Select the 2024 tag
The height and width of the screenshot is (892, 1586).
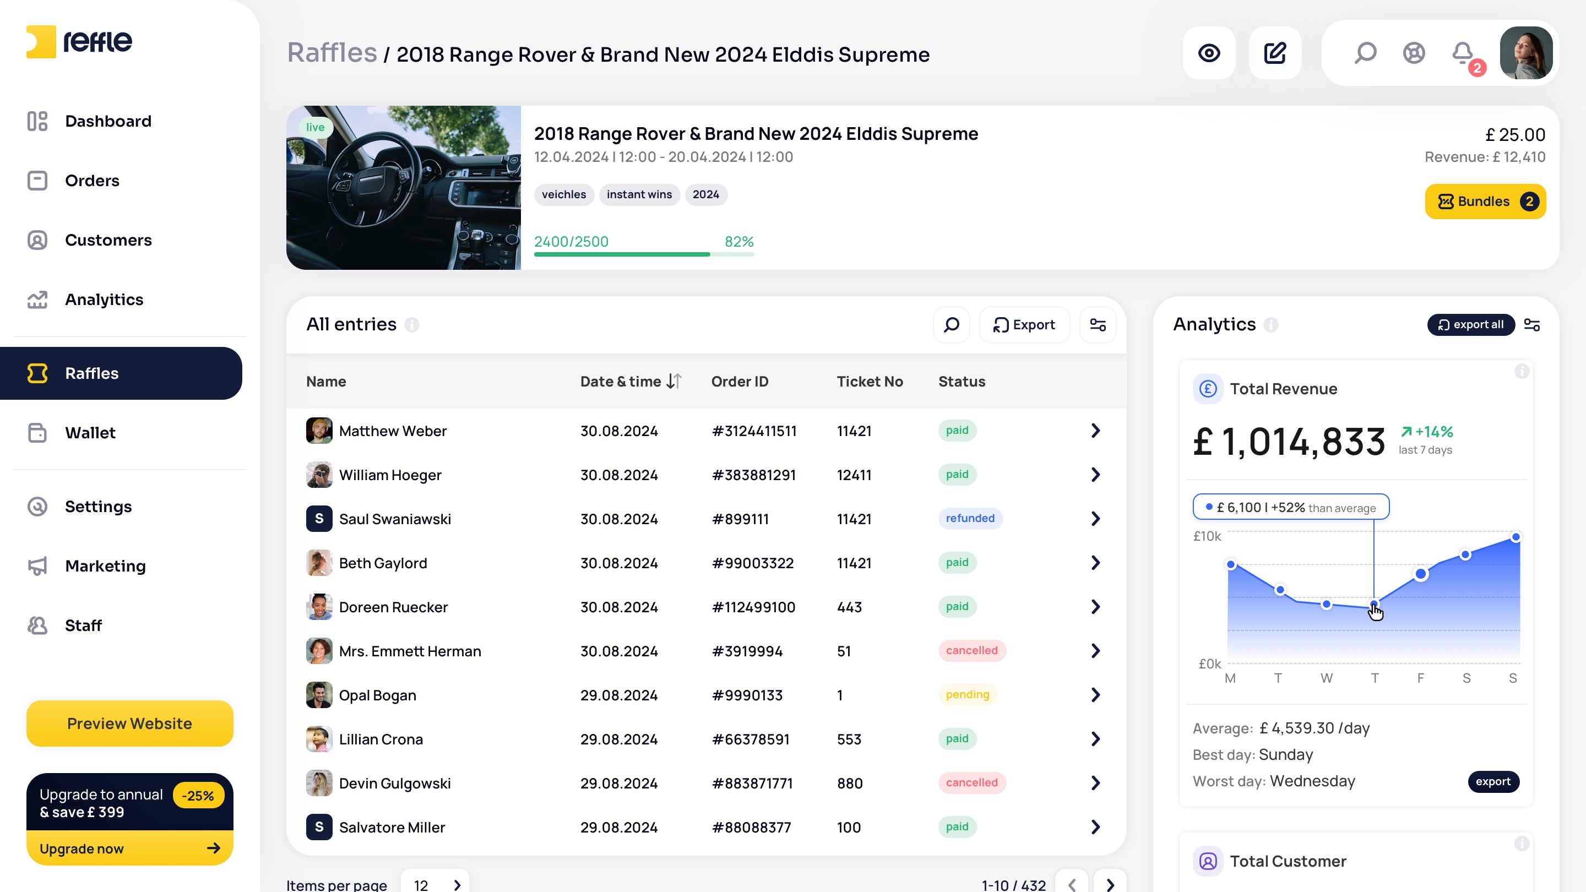pos(705,194)
